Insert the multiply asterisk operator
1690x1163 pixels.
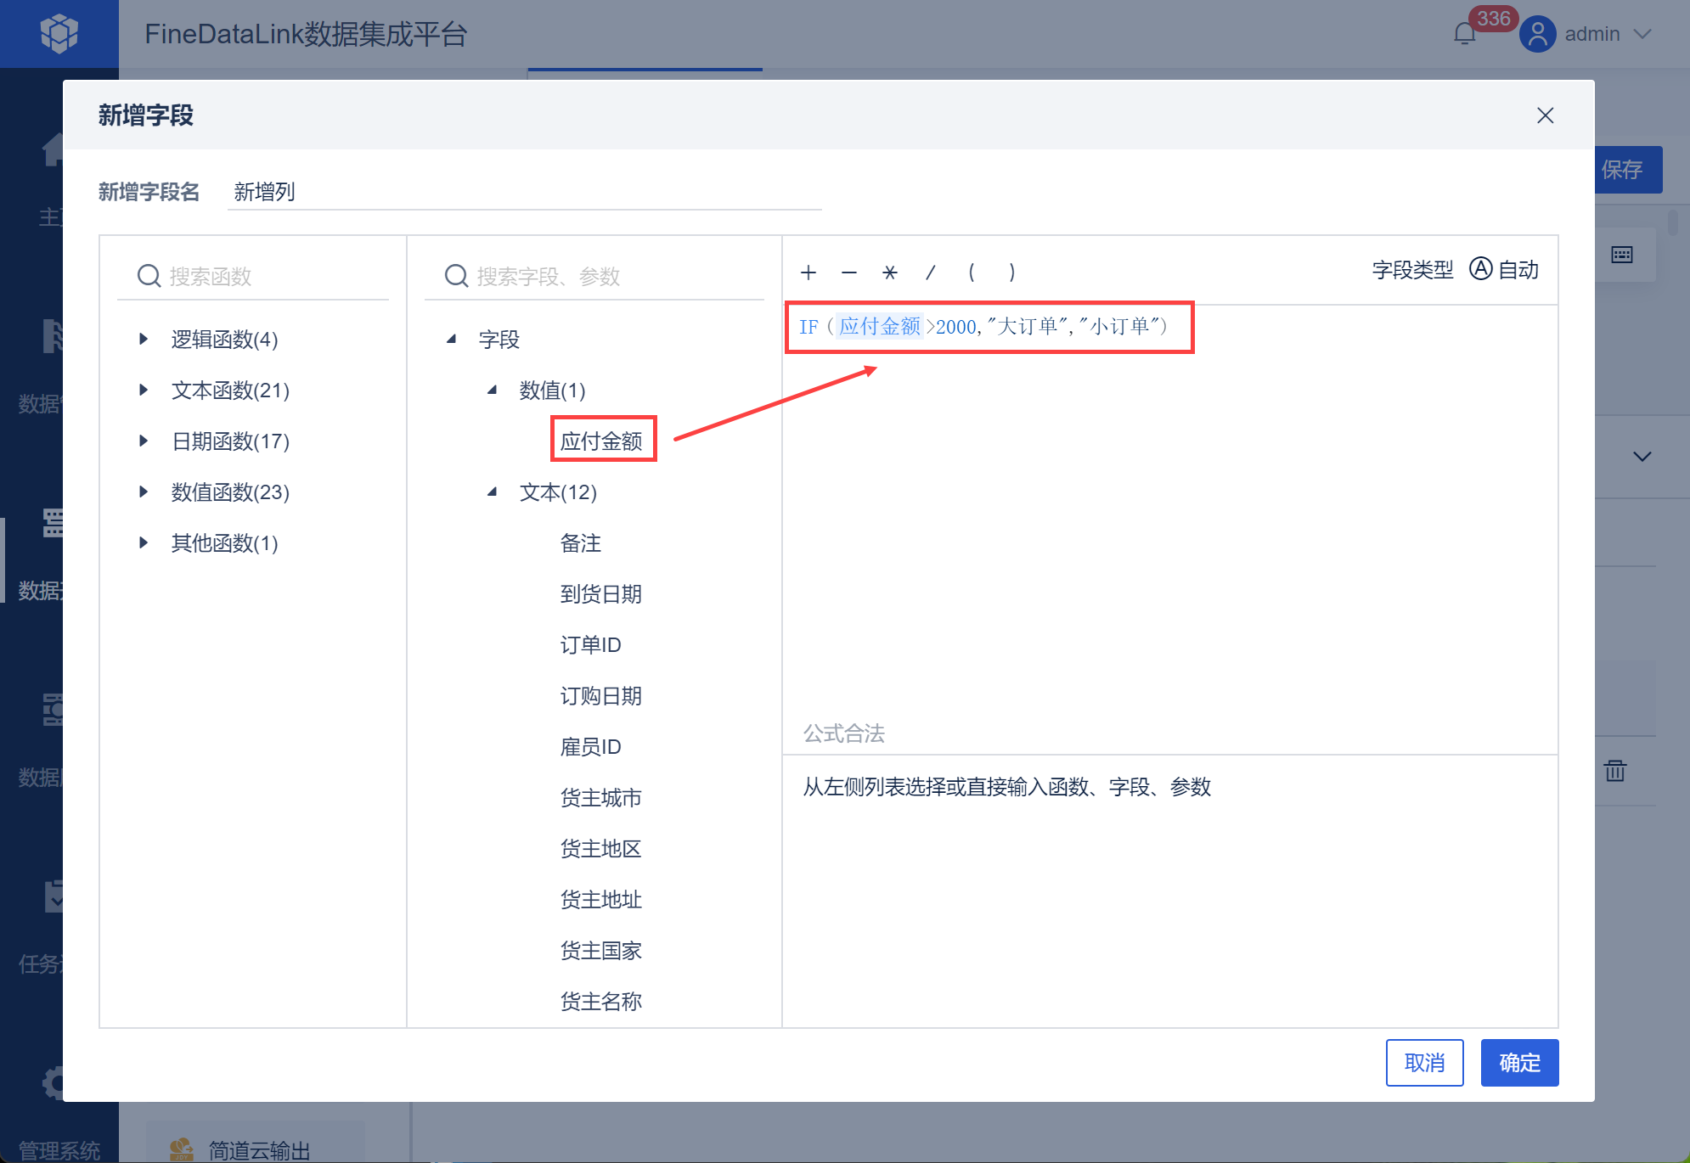click(889, 272)
